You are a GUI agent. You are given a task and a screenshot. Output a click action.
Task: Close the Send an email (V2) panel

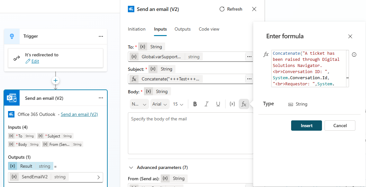(254, 9)
